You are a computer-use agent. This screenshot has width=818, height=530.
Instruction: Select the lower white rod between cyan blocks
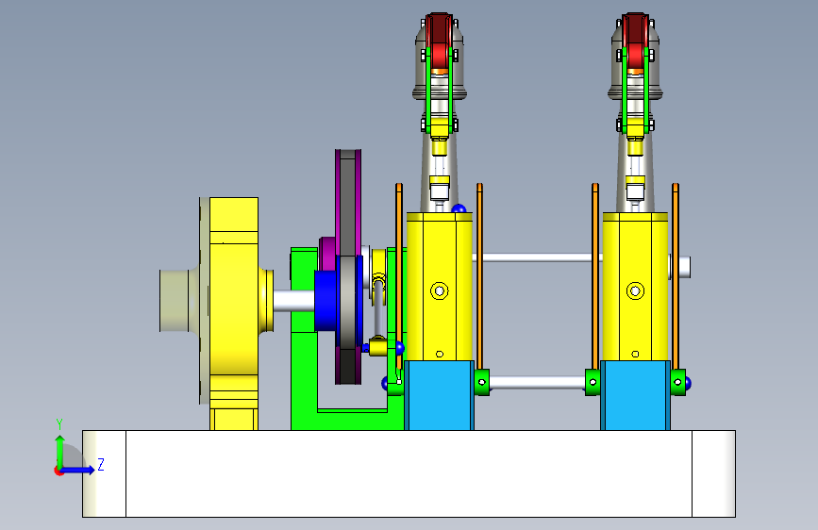coord(538,383)
